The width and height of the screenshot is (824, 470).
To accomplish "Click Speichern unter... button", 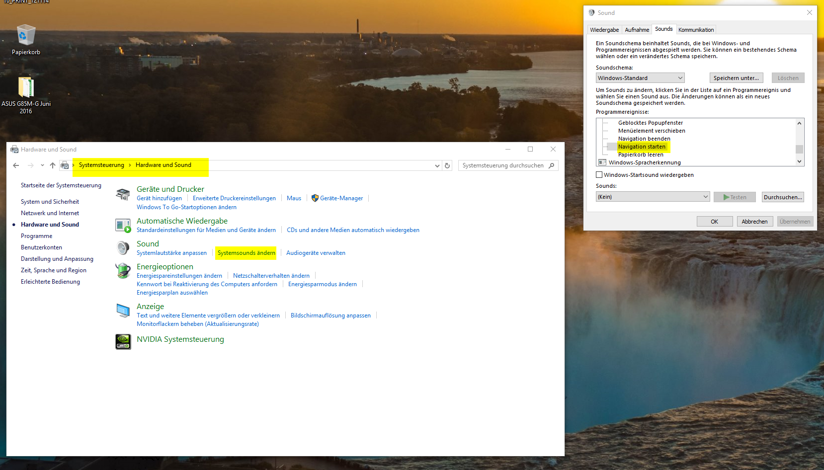I will [736, 78].
